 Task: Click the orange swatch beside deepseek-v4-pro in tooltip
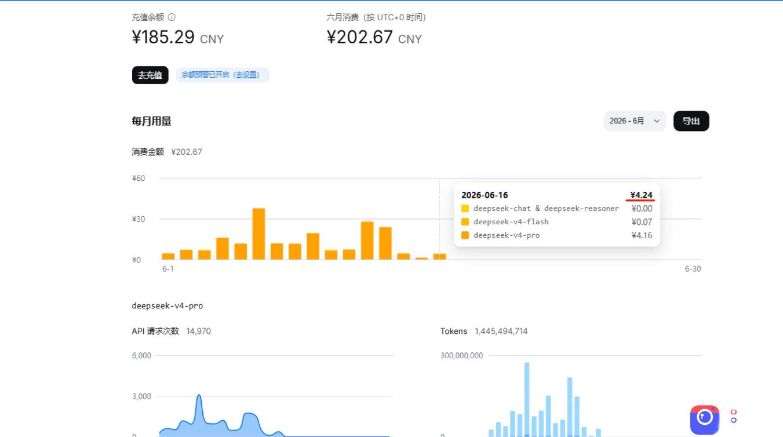tap(465, 235)
